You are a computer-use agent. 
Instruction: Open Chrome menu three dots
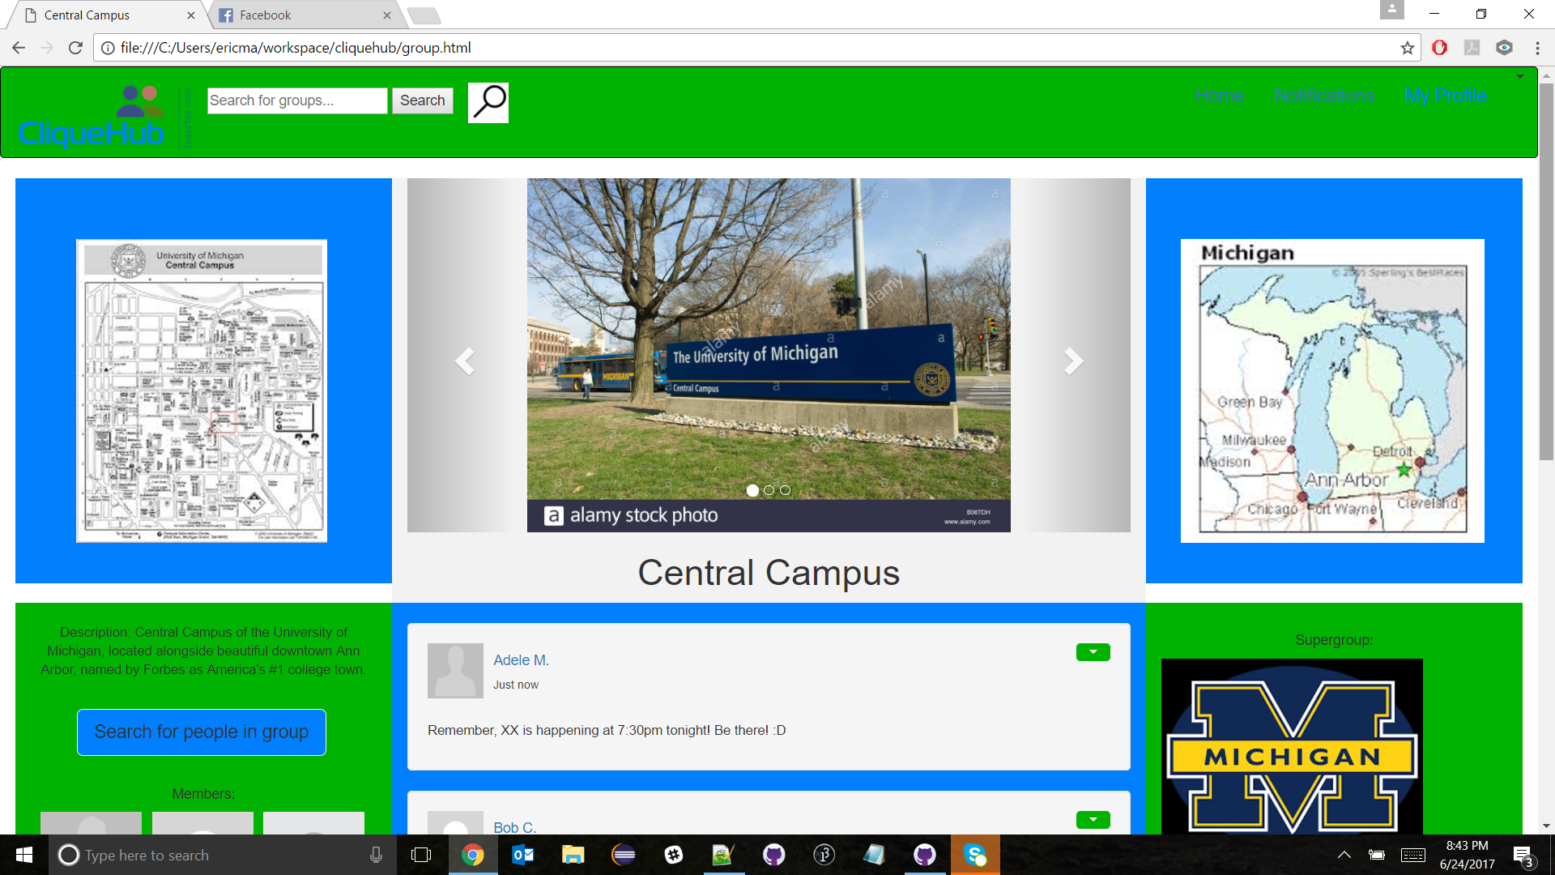click(1537, 48)
